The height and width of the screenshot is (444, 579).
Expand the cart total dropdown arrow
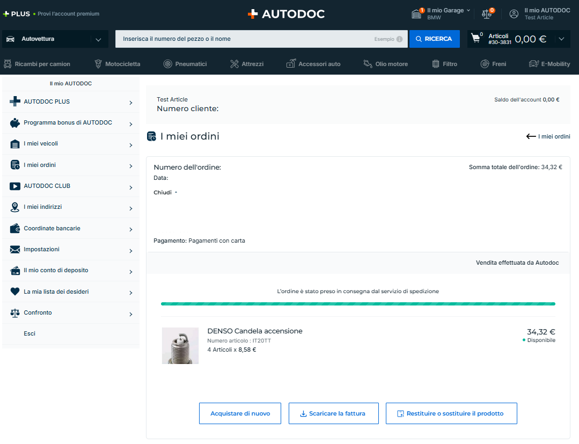(x=561, y=39)
